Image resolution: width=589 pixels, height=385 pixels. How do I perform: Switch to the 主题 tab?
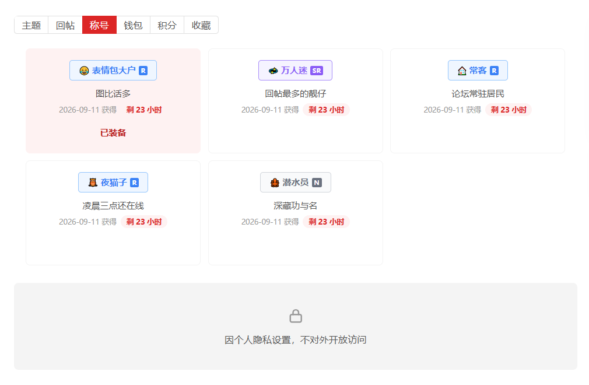[x=31, y=24]
